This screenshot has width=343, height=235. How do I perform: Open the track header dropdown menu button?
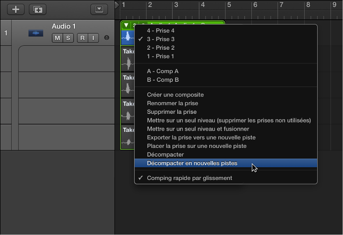point(99,9)
